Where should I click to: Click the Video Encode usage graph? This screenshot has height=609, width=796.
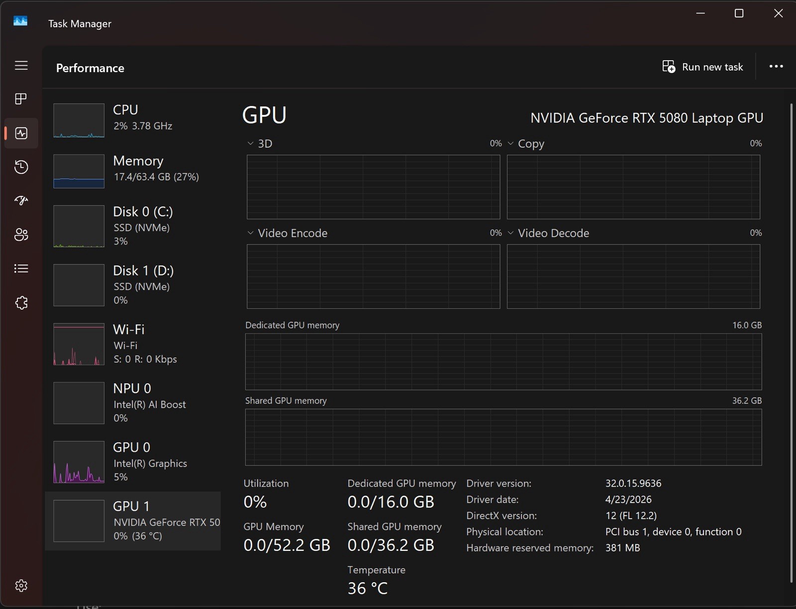coord(373,276)
